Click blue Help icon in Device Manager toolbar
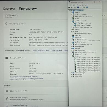Viewport: 107px width, 107px height. 78,7
